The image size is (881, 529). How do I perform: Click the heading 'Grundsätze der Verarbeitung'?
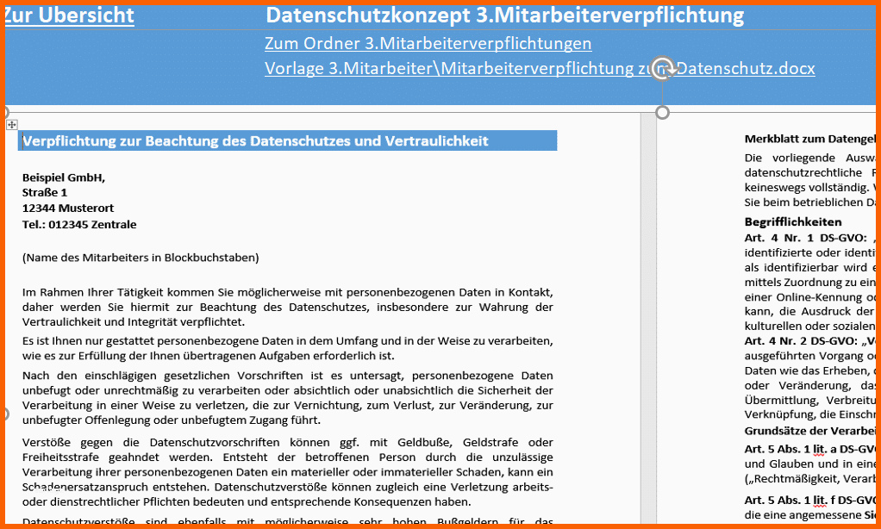coord(809,432)
